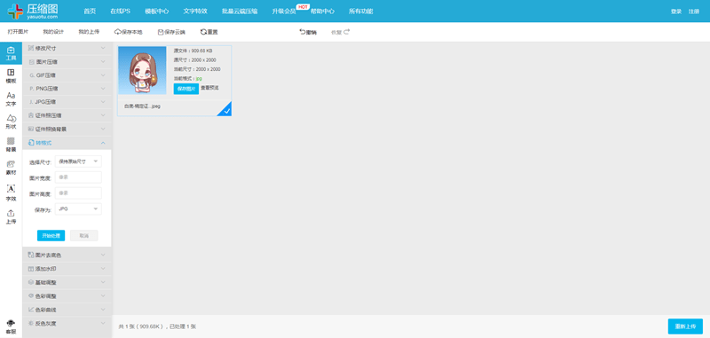Collapse the 转格式 section
Image resolution: width=710 pixels, height=338 pixels.
pos(67,143)
